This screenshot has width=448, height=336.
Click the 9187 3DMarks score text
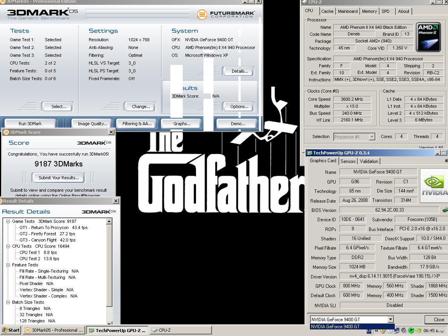[59, 164]
